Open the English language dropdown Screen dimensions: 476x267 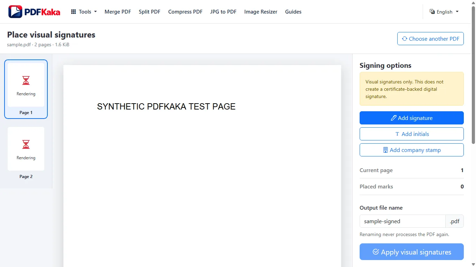click(444, 12)
